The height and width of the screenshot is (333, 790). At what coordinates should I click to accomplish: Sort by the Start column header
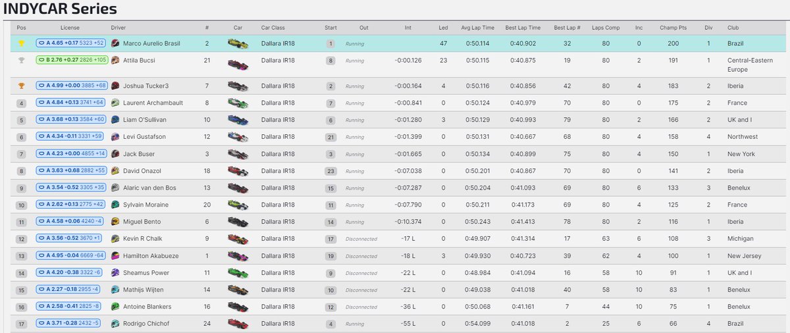(330, 28)
